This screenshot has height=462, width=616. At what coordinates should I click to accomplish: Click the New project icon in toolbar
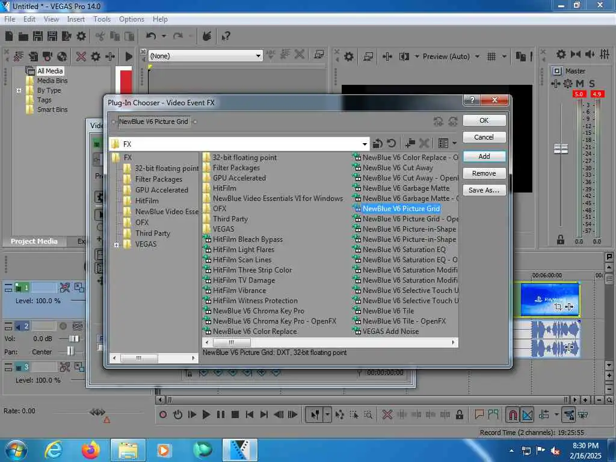click(9, 36)
